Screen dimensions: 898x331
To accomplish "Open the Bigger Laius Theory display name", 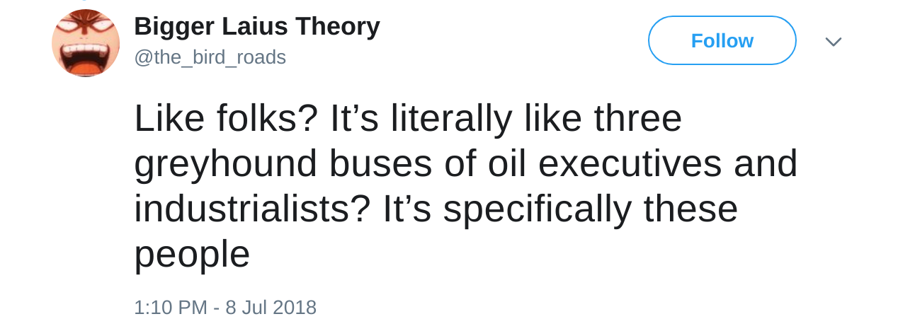I will point(256,27).
